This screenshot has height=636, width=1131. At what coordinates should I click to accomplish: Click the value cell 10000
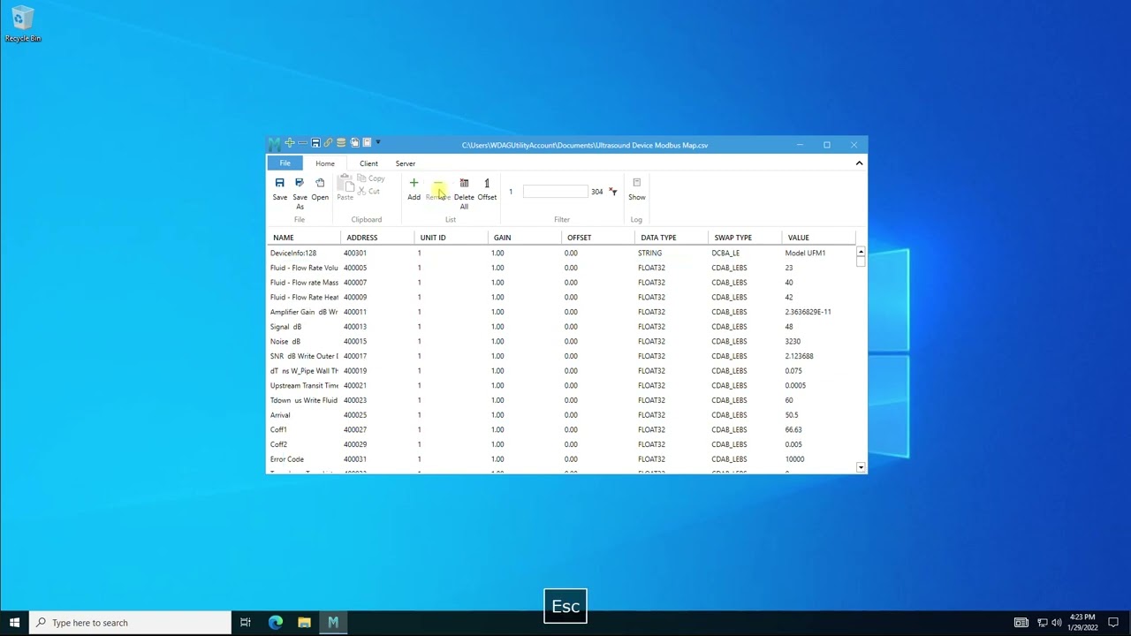794,459
